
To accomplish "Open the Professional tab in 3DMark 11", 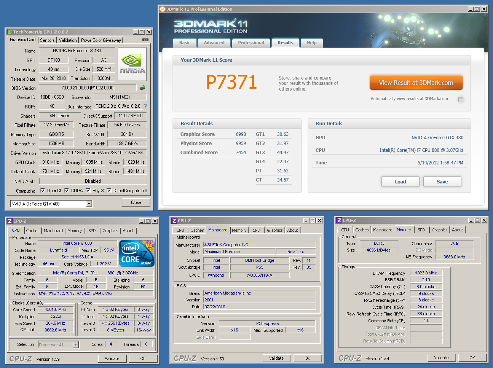I will pos(251,43).
